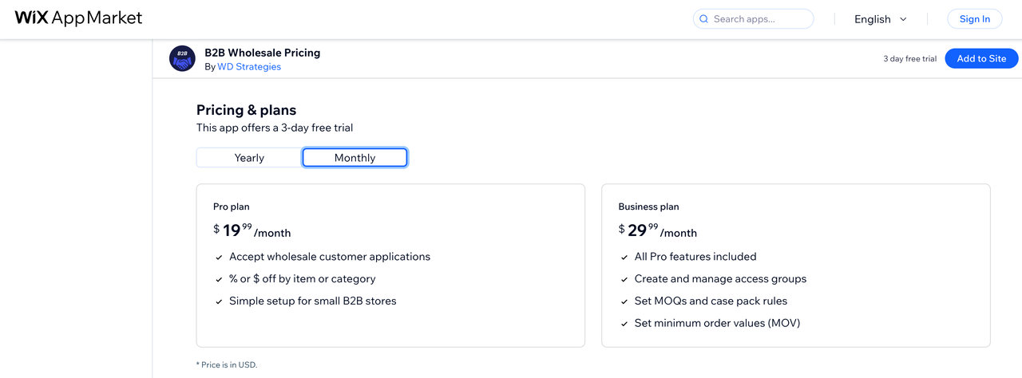Click the checkmark beside Create and manage access groups

pos(624,280)
